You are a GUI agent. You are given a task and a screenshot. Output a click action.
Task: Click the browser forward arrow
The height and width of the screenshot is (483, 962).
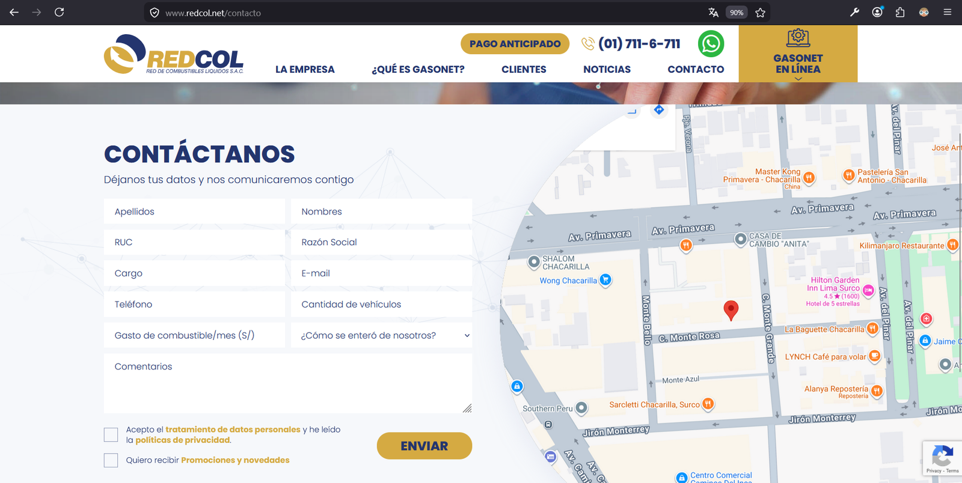coord(37,12)
